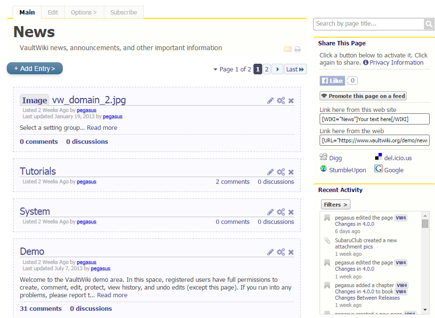Open the Demo entry

[x=32, y=251]
